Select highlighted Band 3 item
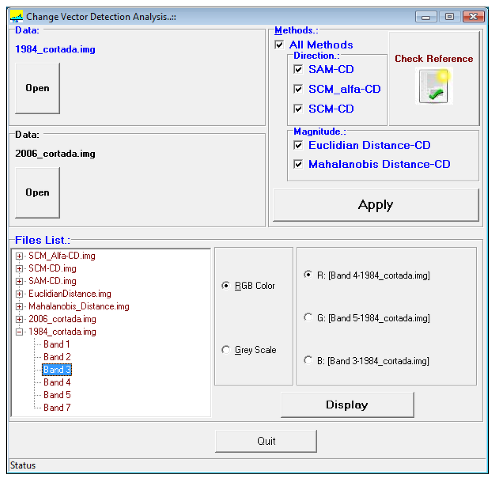 (57, 369)
